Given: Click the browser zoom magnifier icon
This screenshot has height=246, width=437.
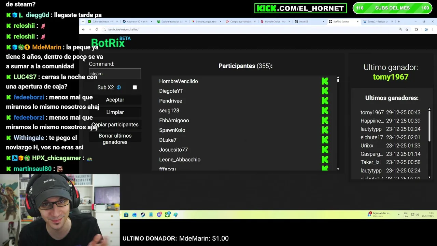Looking at the screenshot, I should pos(400,29).
